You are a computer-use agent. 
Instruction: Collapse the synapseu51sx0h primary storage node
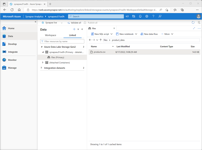[43, 52]
